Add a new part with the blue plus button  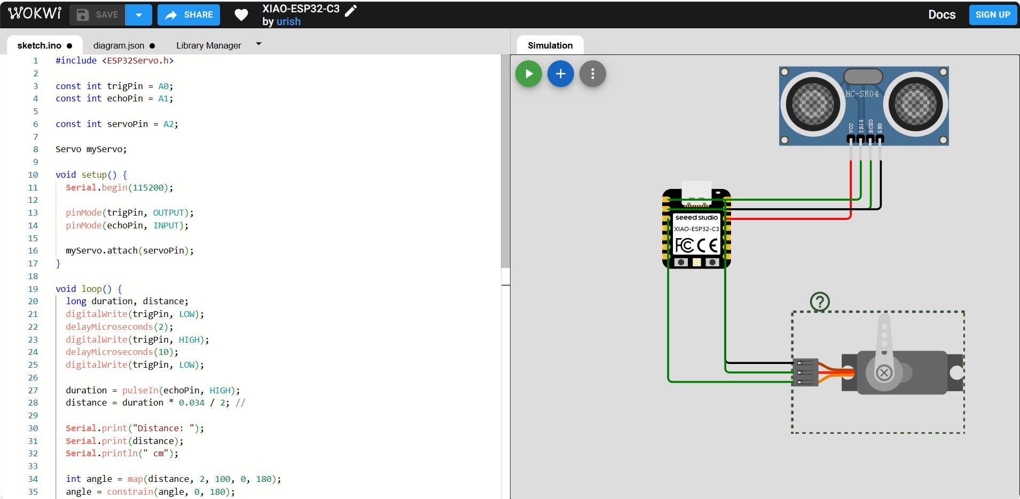[x=560, y=74]
